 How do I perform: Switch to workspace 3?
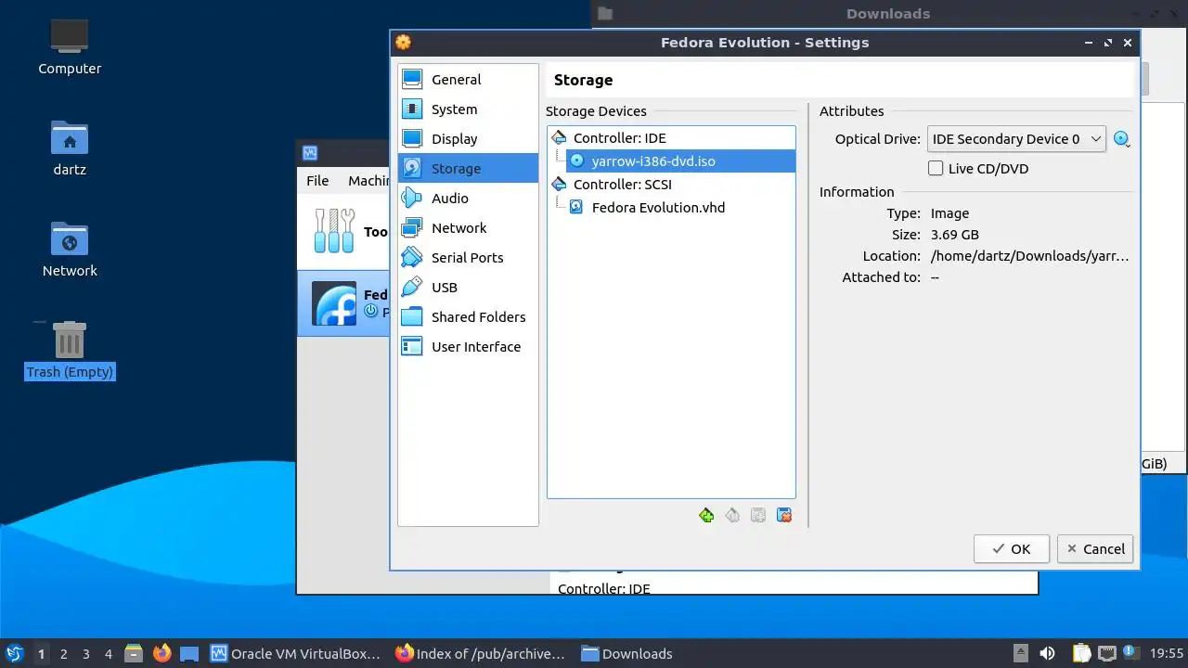click(x=85, y=654)
